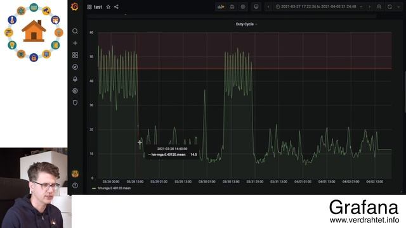Zoom out time range magnifier icon

coord(379,7)
